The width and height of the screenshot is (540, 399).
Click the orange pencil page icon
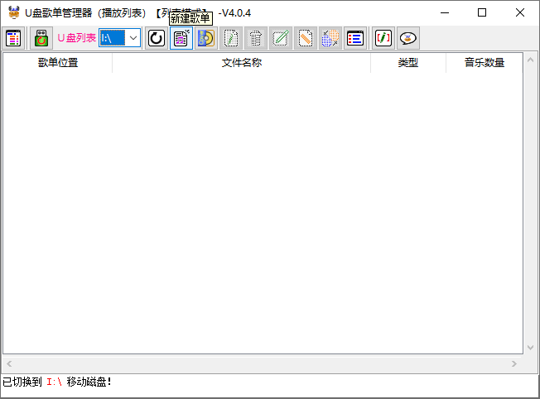pos(306,38)
